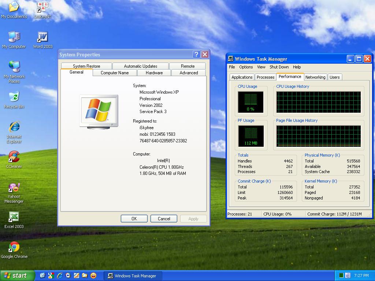Image resolution: width=375 pixels, height=281 pixels.
Task: Click the 'Service Pack 3' text
Action: click(153, 112)
